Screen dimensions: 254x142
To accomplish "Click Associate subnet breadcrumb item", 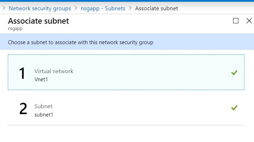I will [x=156, y=8].
